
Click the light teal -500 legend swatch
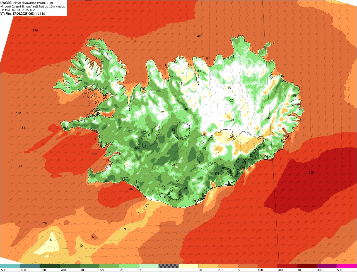pos(10,266)
